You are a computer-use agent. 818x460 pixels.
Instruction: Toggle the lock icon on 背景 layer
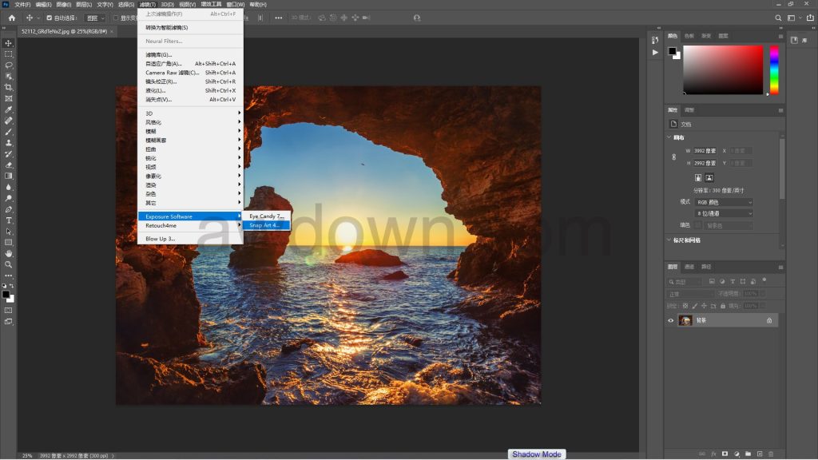pyautogui.click(x=769, y=320)
